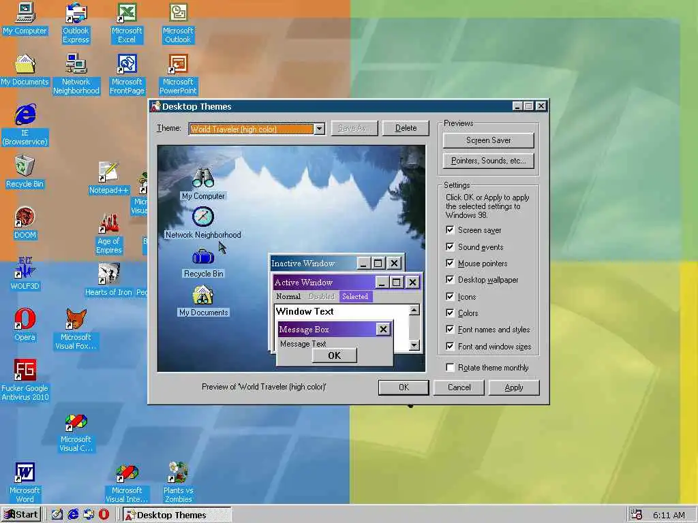Viewport: 698px width, 523px height.
Task: Select the Plants vs Zombies shortcut
Action: (x=178, y=483)
